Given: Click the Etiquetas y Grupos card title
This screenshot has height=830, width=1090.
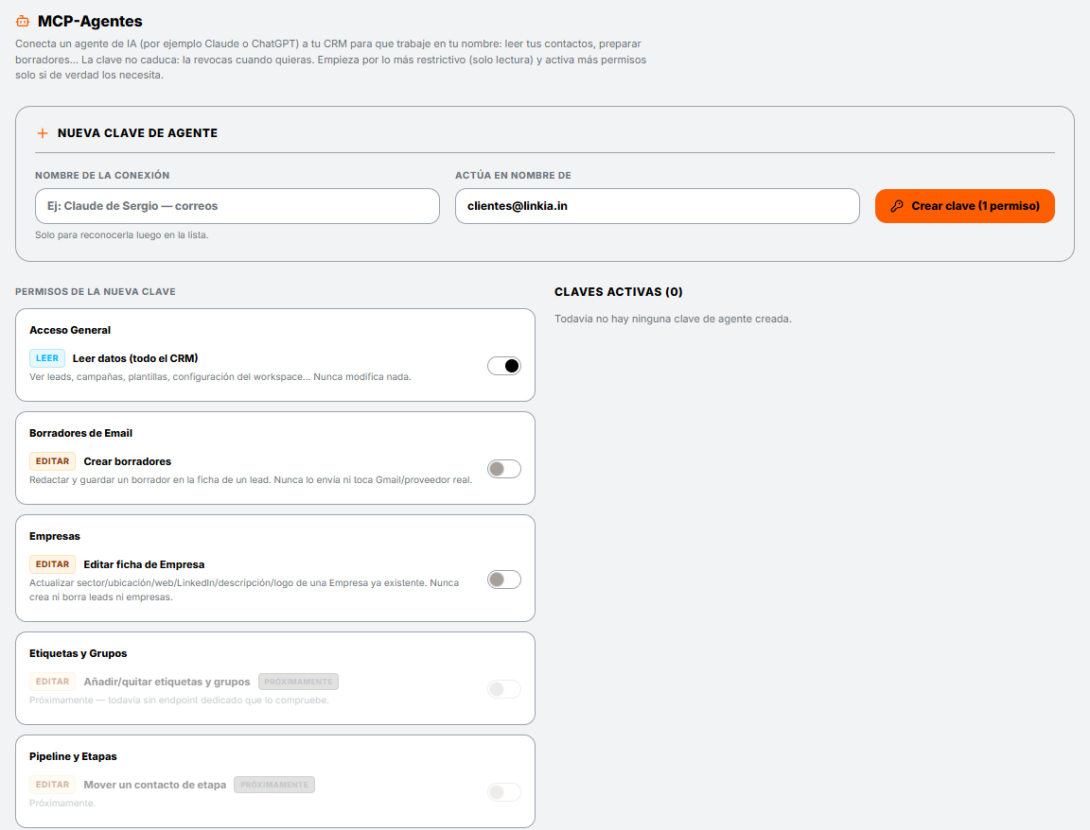Looking at the screenshot, I should tap(78, 653).
